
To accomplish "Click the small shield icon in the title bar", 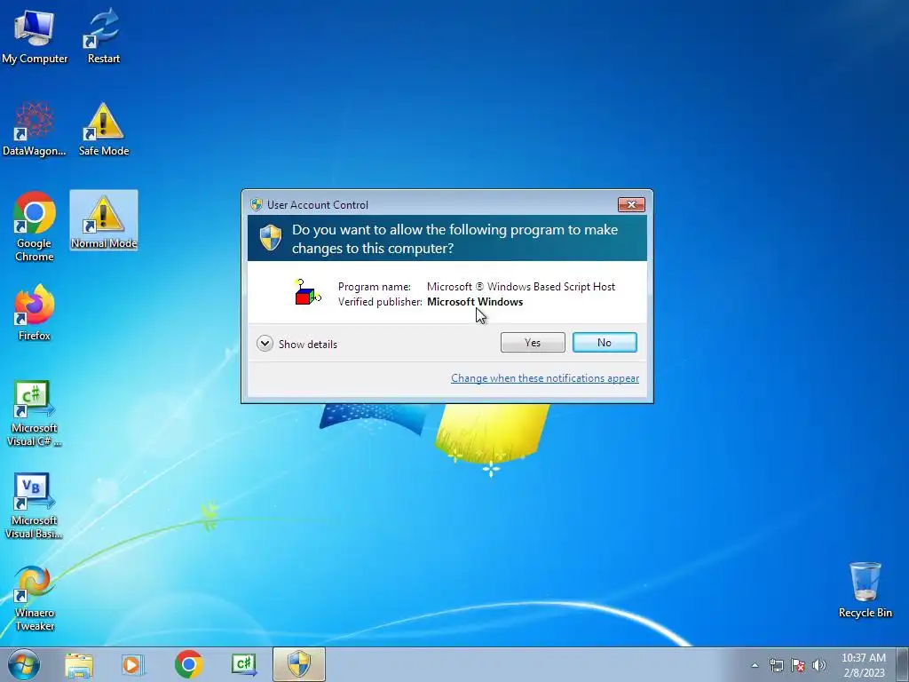I will pyautogui.click(x=257, y=205).
